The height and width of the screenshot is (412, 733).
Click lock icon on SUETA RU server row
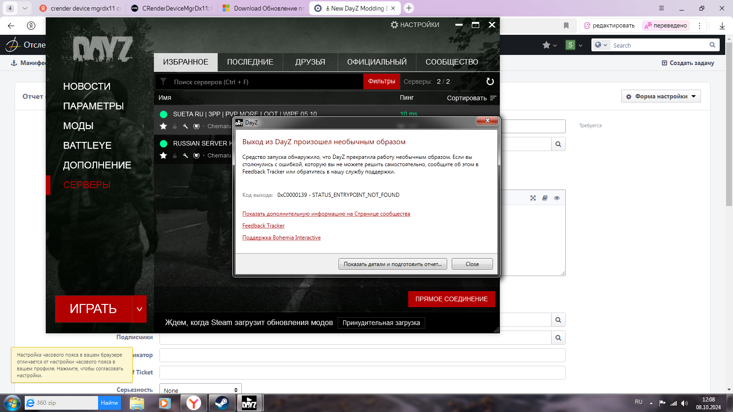[175, 126]
